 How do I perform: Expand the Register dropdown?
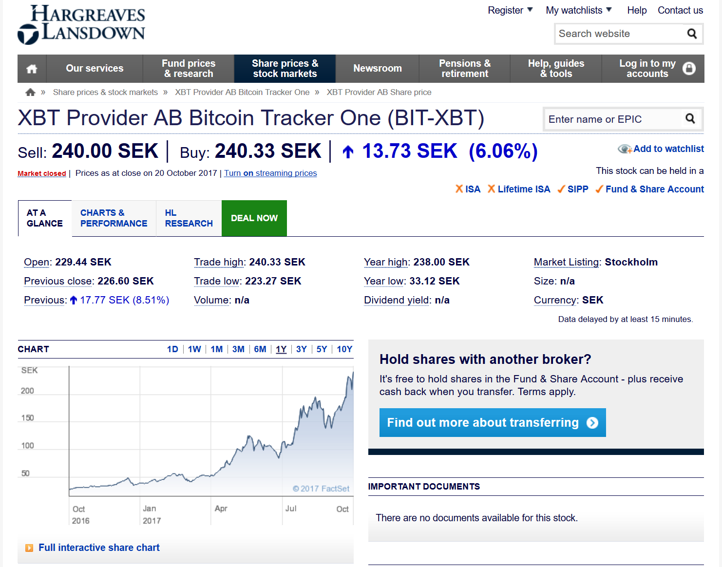coord(510,10)
